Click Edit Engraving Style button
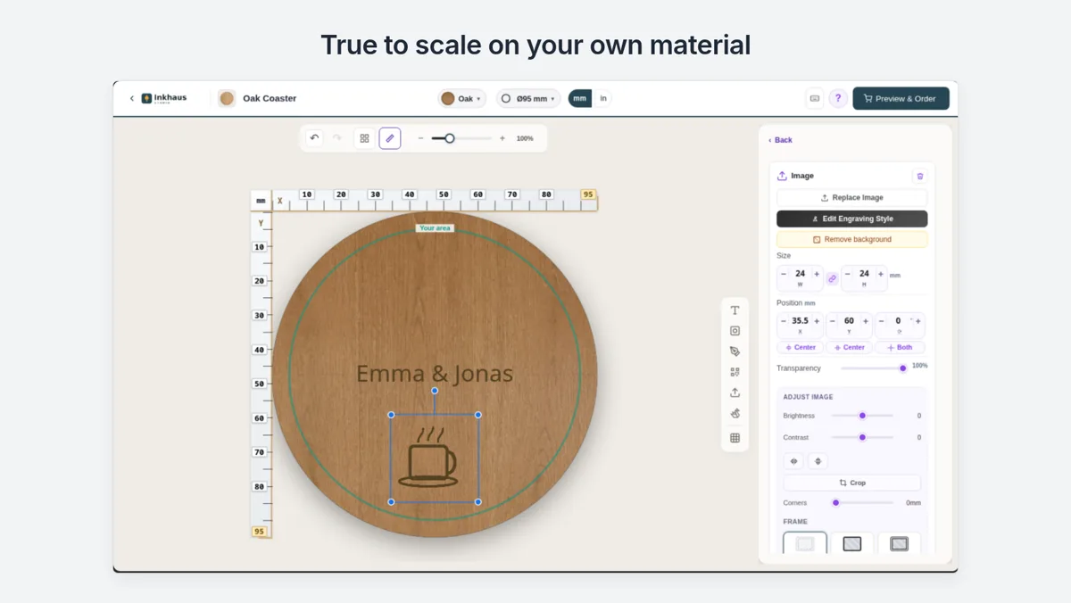 pos(851,219)
